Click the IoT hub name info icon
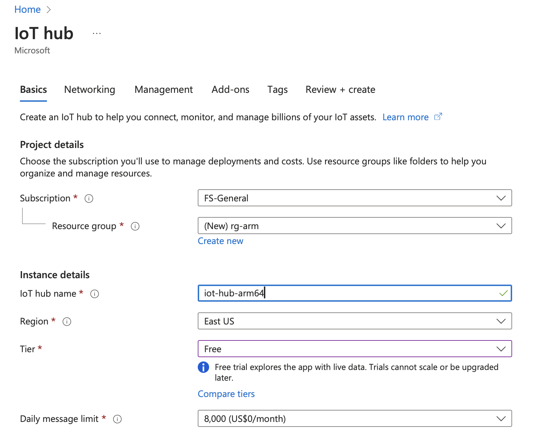This screenshot has width=542, height=439. [95, 294]
